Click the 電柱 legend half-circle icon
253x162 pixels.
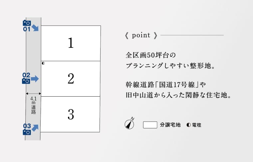click(188, 125)
